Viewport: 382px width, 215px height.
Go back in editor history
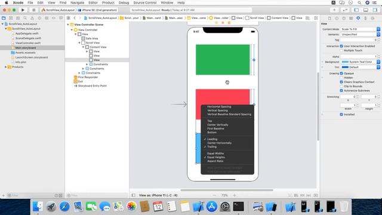75,18
